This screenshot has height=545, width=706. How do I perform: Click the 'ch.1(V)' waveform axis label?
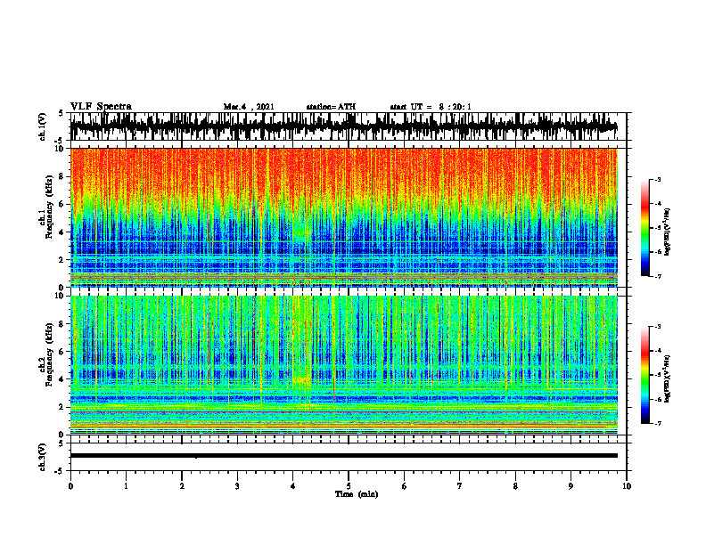[43, 126]
